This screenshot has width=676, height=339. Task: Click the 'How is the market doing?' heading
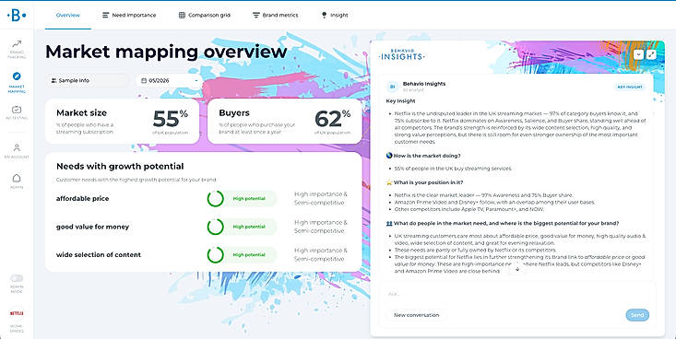click(427, 156)
